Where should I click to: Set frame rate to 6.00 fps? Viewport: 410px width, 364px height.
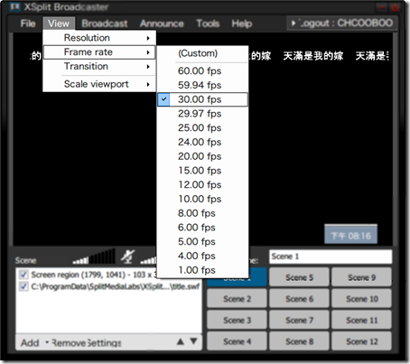202,228
